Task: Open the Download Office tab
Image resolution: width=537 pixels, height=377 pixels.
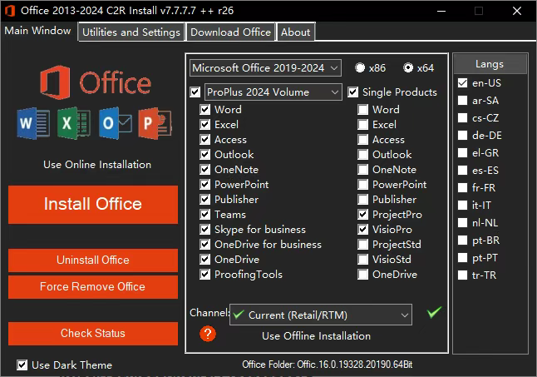Action: coord(230,32)
